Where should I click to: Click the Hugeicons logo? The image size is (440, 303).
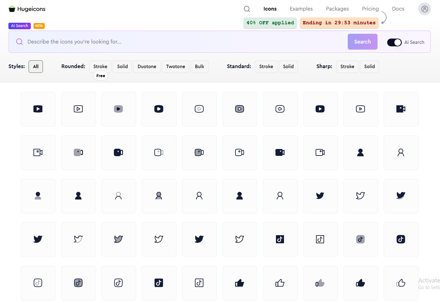(27, 9)
